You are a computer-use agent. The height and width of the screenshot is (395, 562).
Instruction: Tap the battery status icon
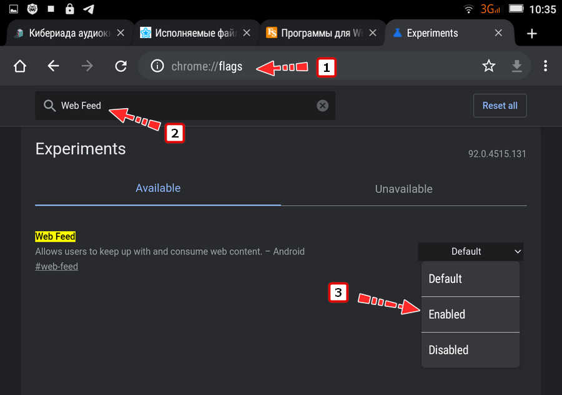(516, 9)
